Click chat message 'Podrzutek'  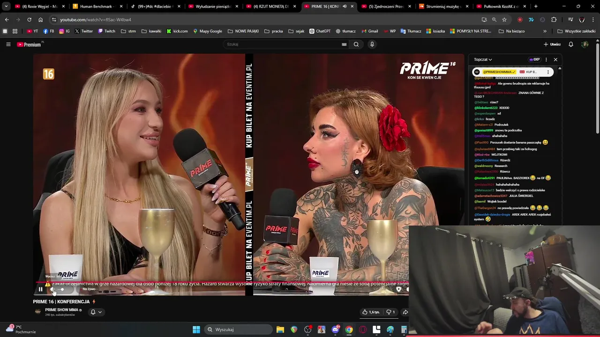pos(501,125)
